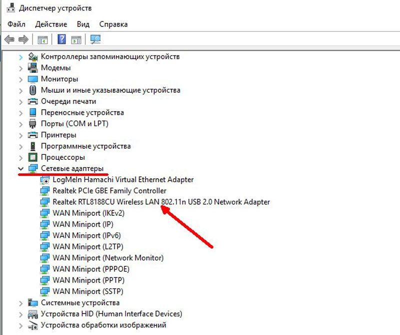Click the Print queues category icon
The image size is (400, 335).
[32, 102]
